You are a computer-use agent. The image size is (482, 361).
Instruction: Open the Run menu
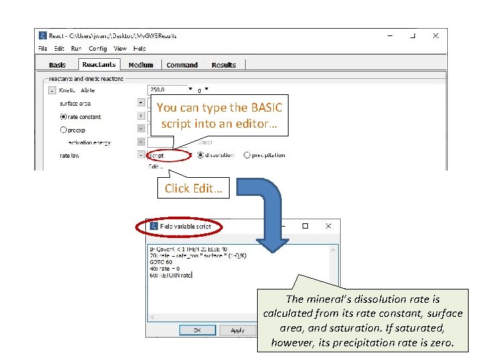(x=76, y=49)
